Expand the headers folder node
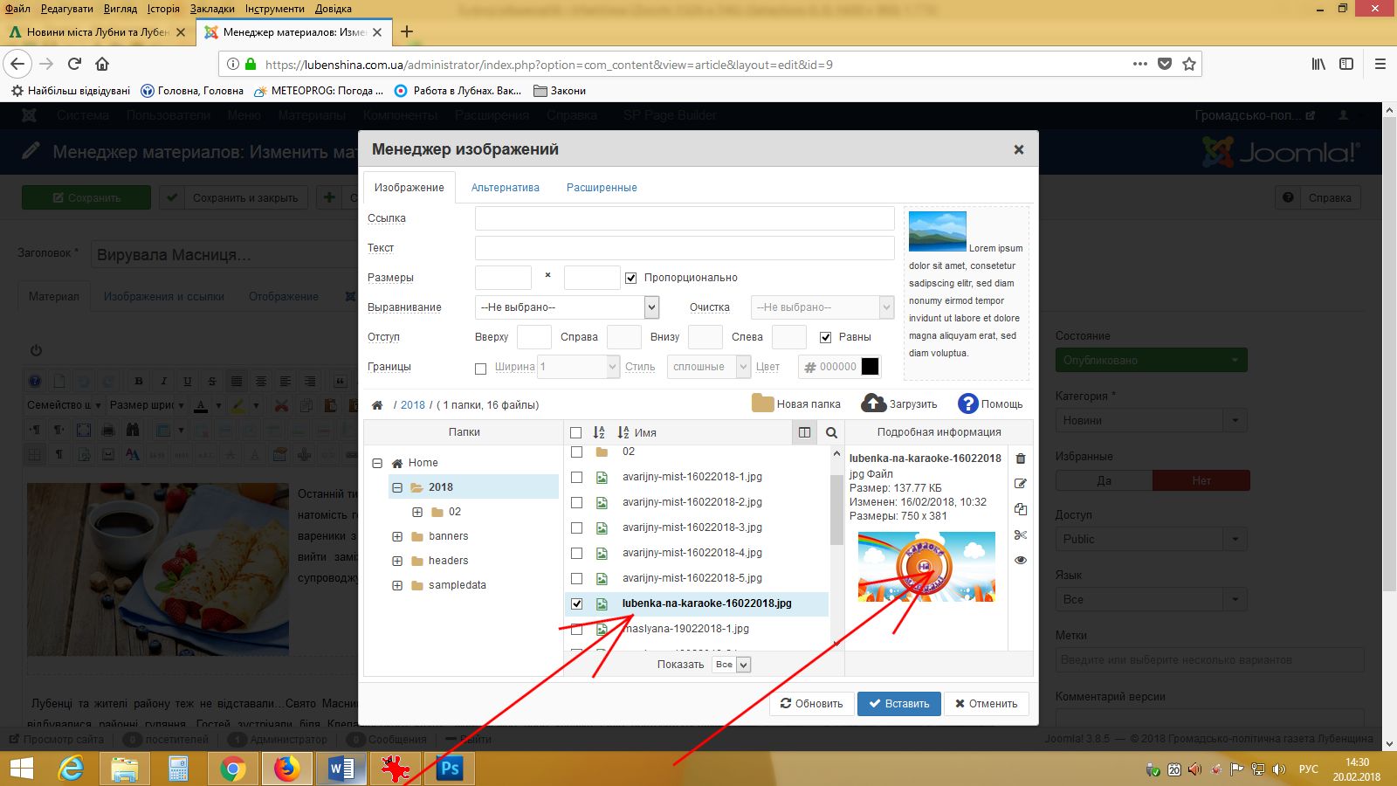Screen dimensions: 1397x786 [397, 561]
